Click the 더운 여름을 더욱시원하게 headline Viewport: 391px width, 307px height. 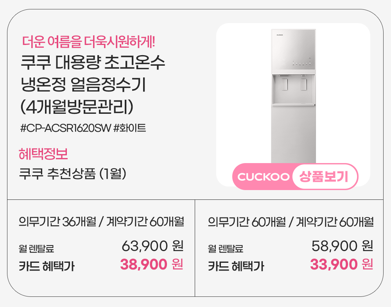[x=91, y=40]
